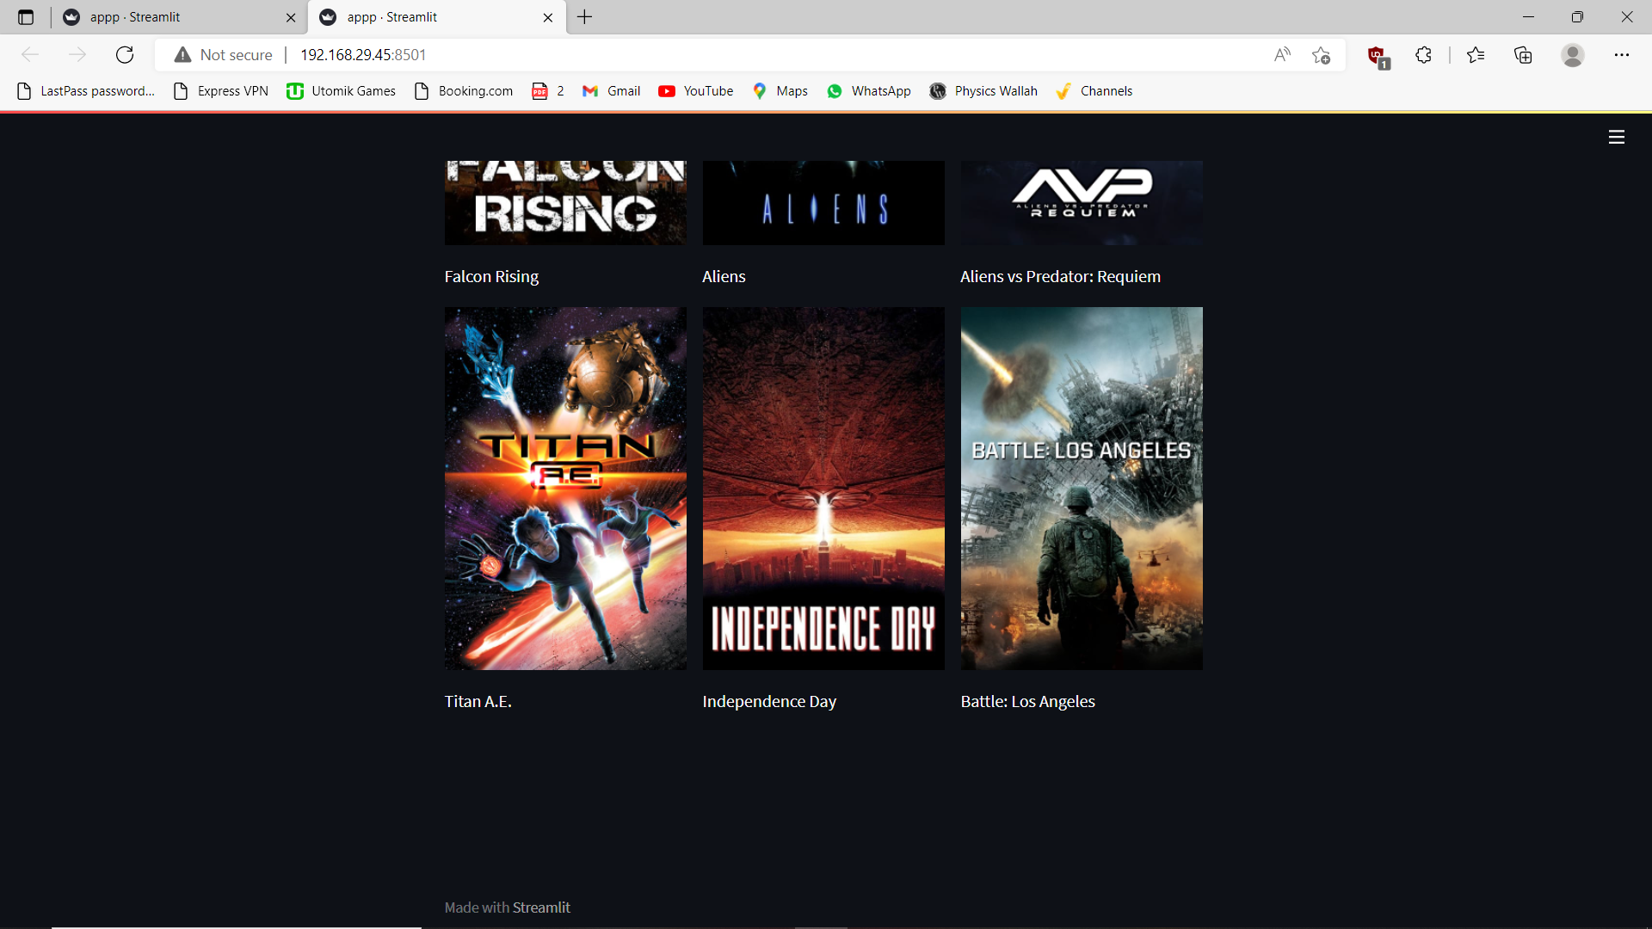
Task: Switch to the first appp Streamlit tab
Action: 172,17
